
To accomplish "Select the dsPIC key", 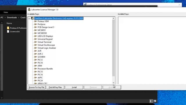I will (x=40, y=78).
